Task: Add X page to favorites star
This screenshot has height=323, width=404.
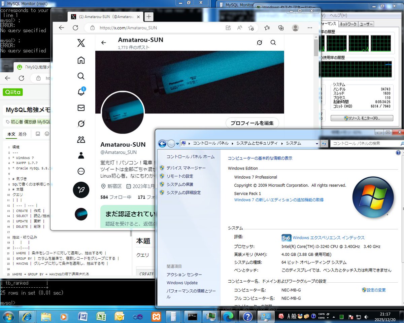Action: pos(251,28)
